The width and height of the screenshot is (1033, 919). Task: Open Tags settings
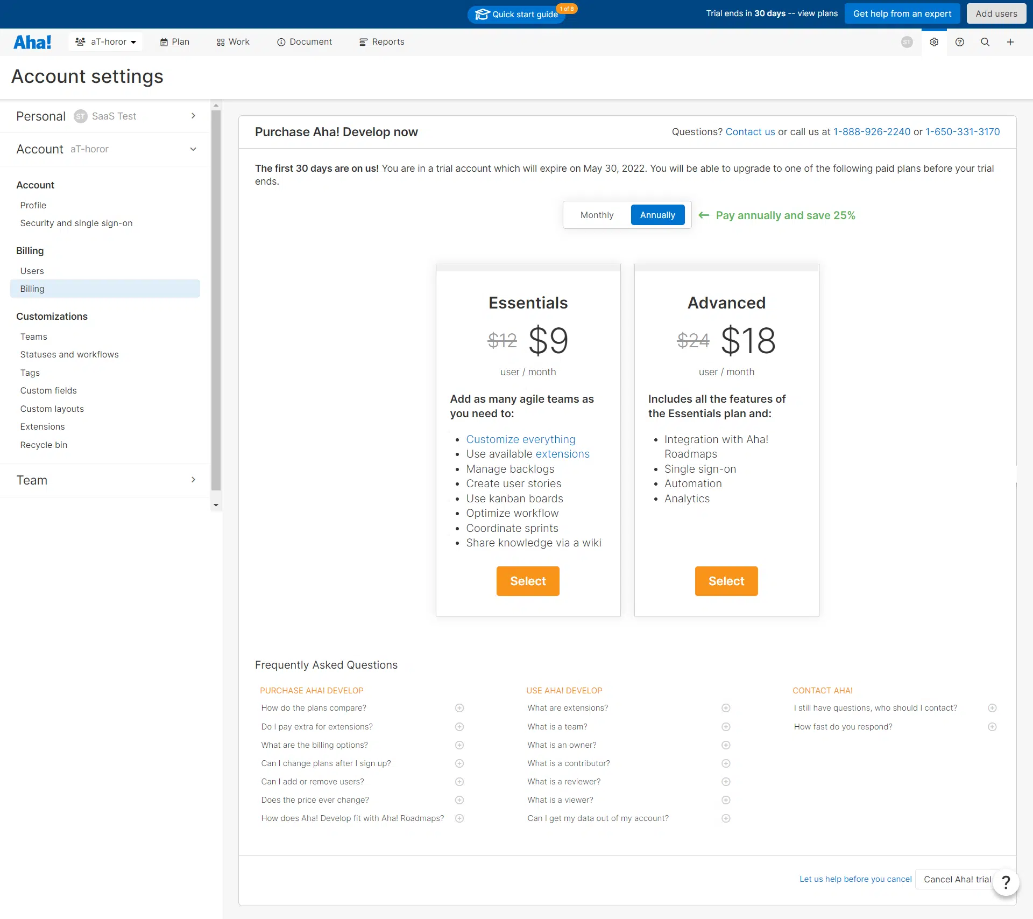30,373
